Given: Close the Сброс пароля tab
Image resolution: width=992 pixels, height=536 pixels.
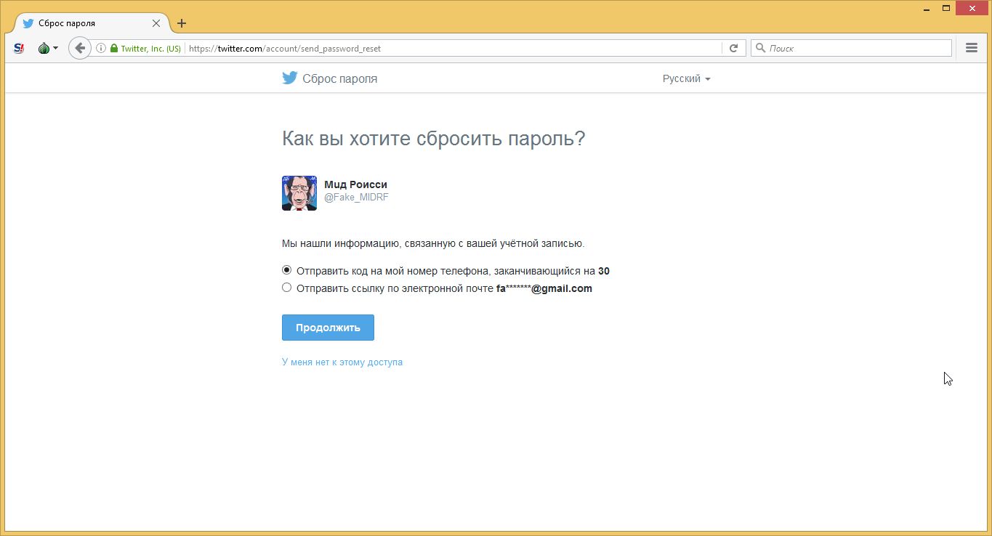Looking at the screenshot, I should coord(156,23).
